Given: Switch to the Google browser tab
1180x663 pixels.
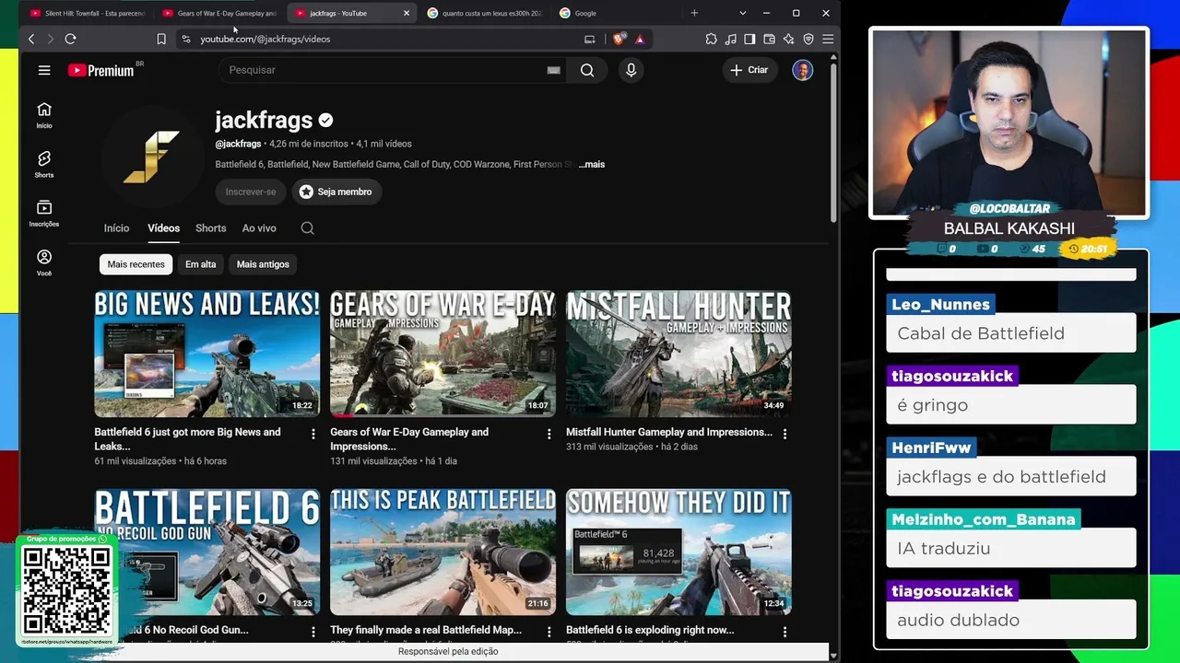Looking at the screenshot, I should pyautogui.click(x=618, y=13).
